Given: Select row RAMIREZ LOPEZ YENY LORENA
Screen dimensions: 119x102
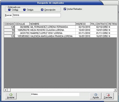Looking at the screenshot, I should (x=60, y=33).
